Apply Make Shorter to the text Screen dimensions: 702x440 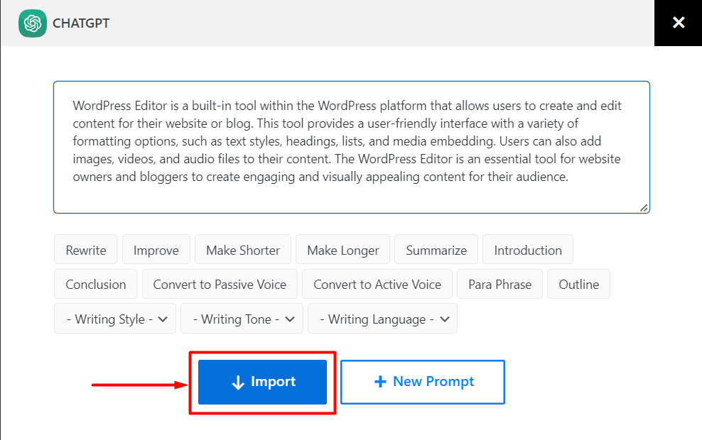pos(242,249)
